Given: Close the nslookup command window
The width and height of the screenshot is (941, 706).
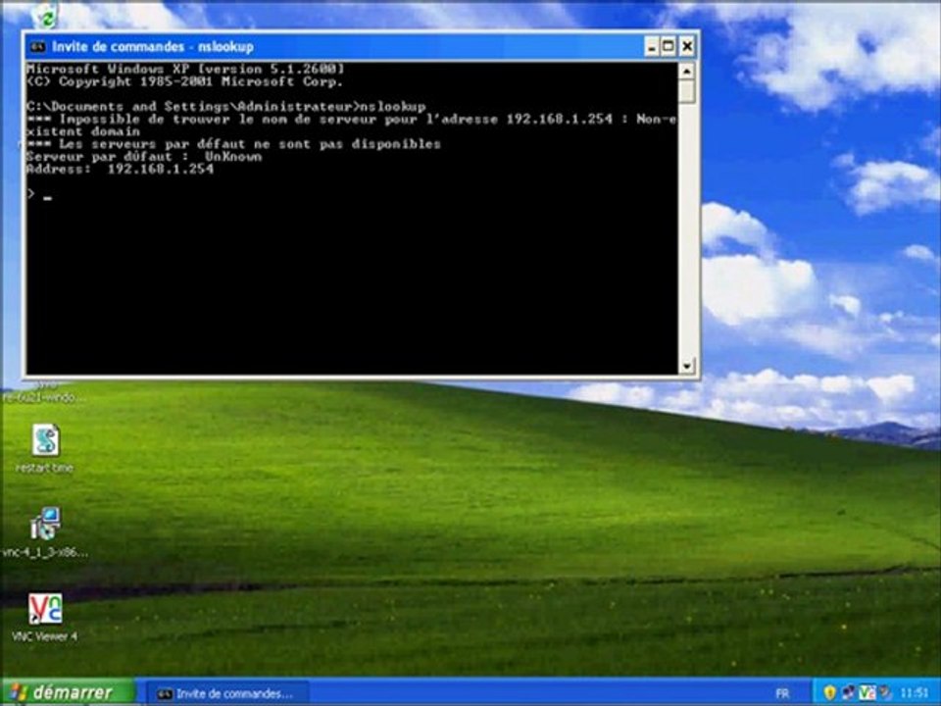Looking at the screenshot, I should tap(687, 46).
